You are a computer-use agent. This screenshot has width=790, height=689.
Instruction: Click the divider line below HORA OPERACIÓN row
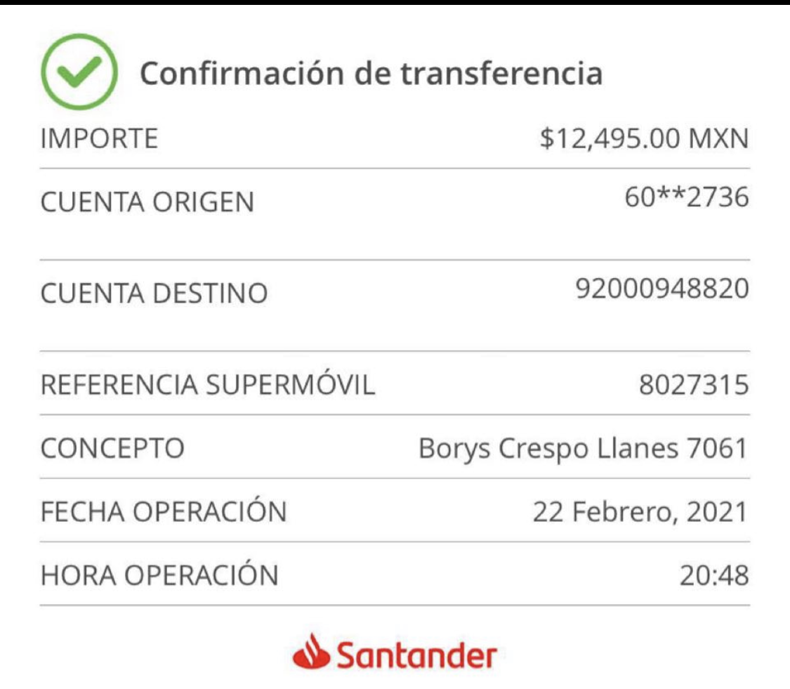[395, 605]
